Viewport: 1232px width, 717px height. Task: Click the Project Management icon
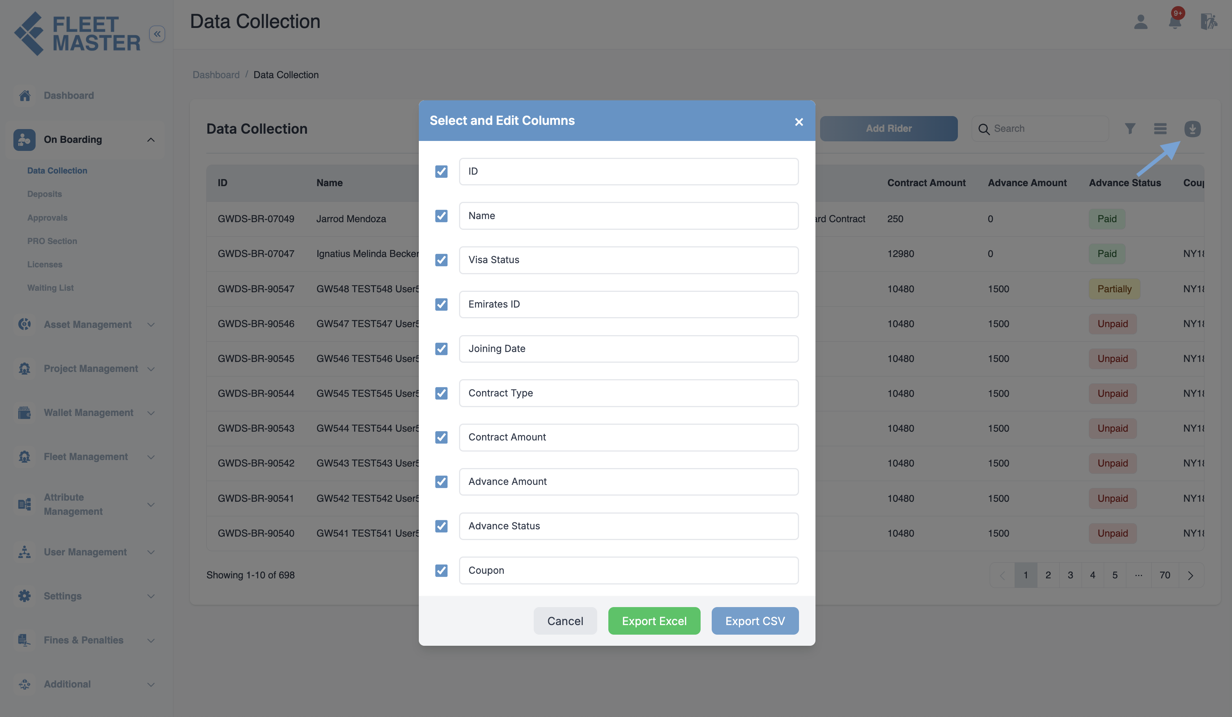[25, 368]
